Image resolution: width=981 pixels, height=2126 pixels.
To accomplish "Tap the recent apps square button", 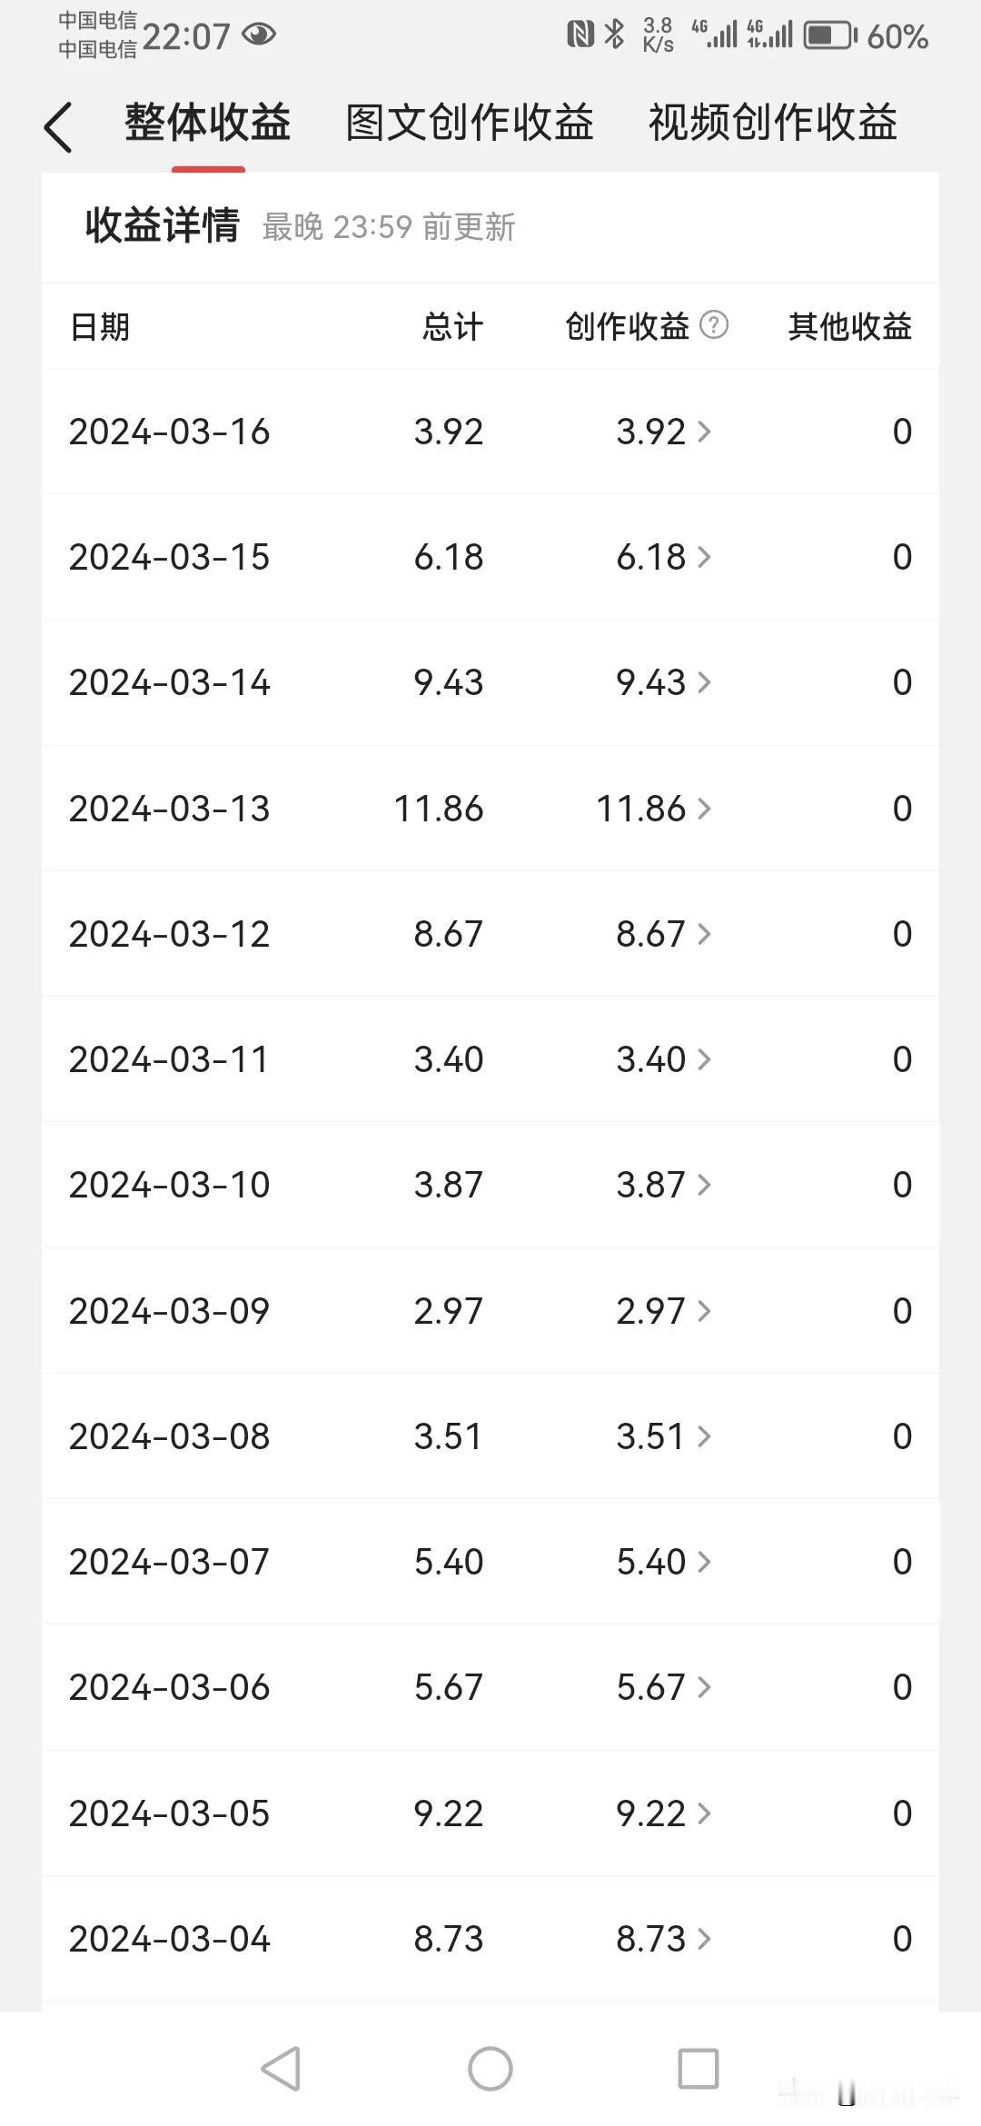I will click(x=699, y=2069).
